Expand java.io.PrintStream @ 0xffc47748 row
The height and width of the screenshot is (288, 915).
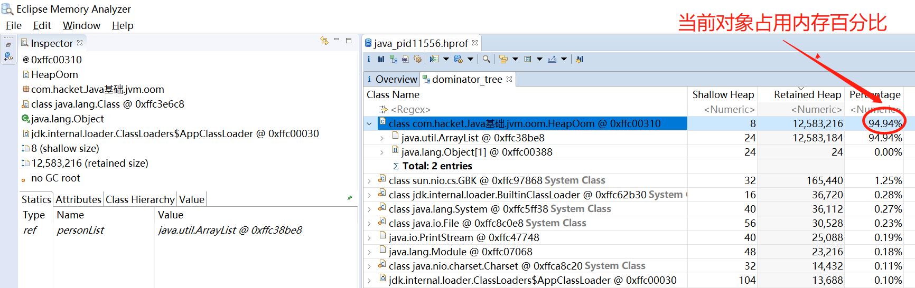click(369, 238)
